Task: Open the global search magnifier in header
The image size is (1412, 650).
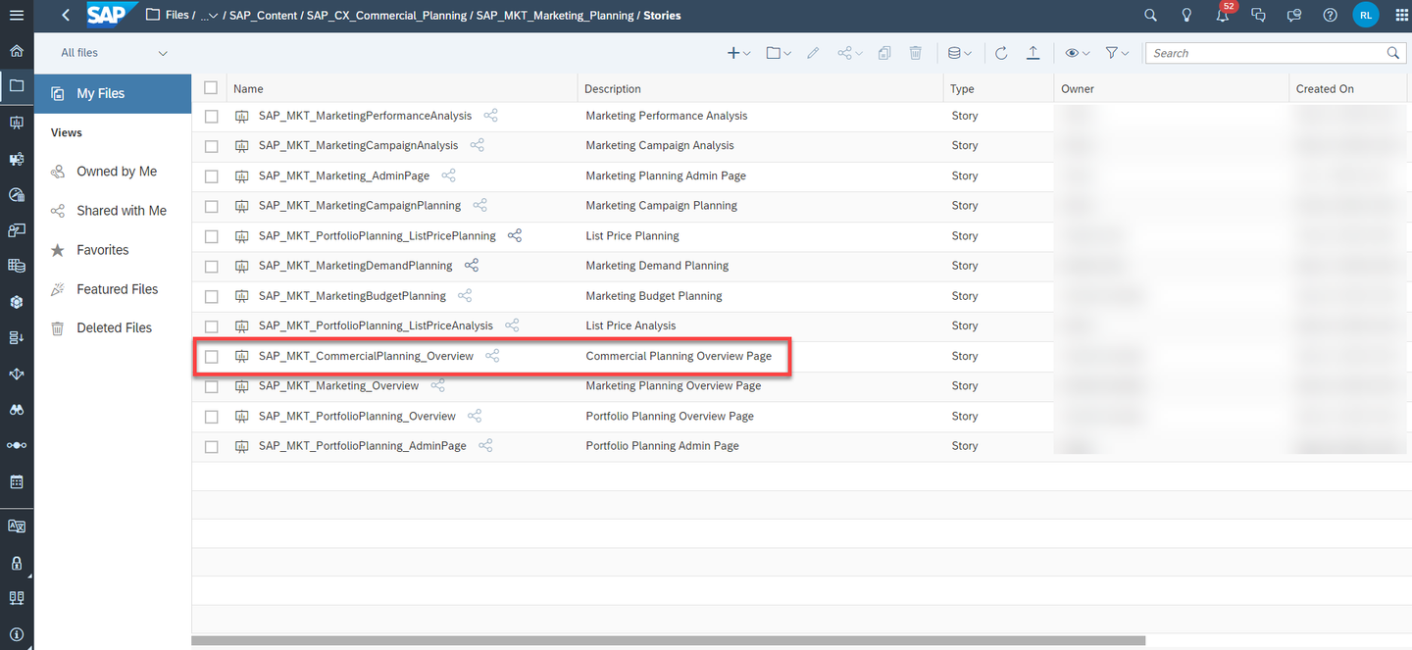Action: tap(1151, 15)
